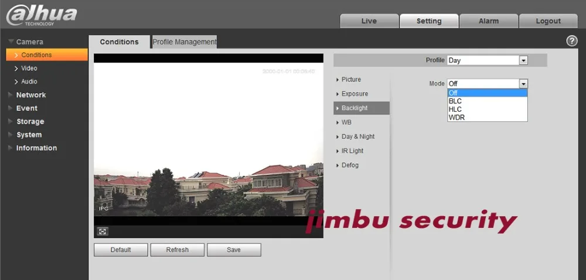This screenshot has height=280, width=586.
Task: Click the camera video preview image
Action: coord(209,139)
